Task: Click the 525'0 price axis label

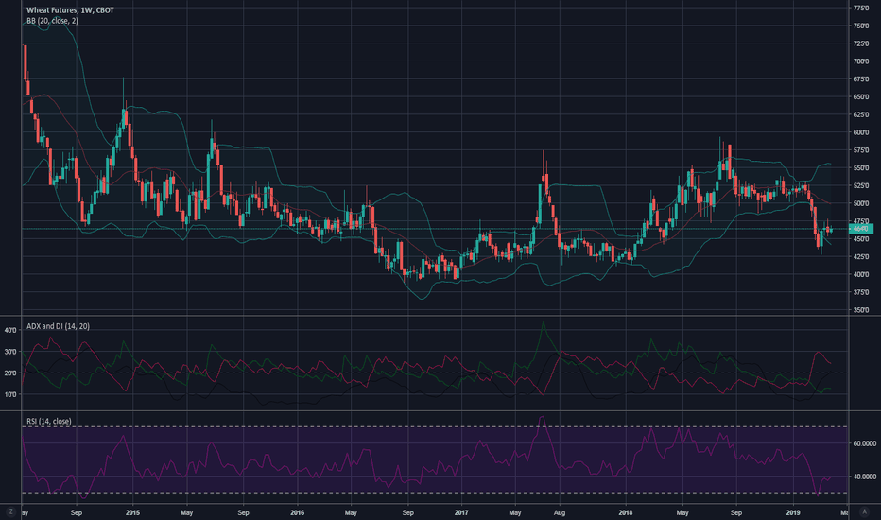Action: (861, 185)
